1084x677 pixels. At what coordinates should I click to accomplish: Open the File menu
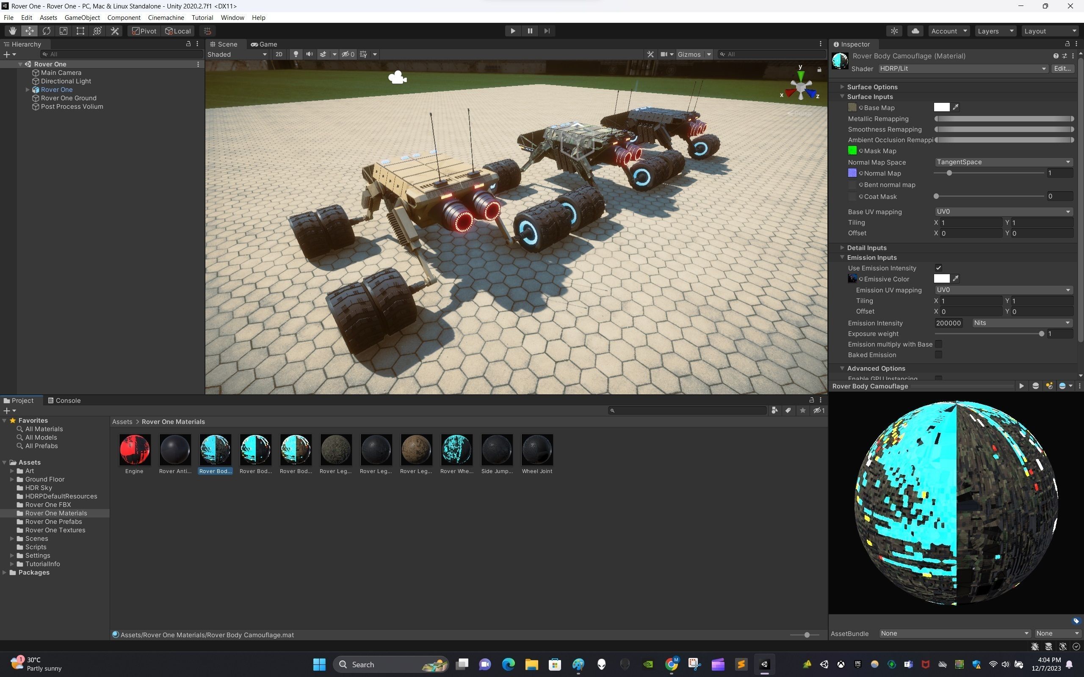coord(8,17)
